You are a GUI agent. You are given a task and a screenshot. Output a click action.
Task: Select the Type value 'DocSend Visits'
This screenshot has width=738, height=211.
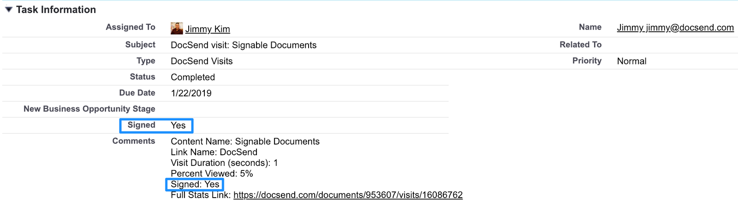[202, 61]
